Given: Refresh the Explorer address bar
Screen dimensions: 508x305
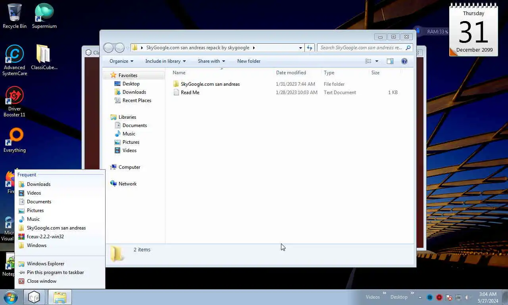Looking at the screenshot, I should pos(310,48).
